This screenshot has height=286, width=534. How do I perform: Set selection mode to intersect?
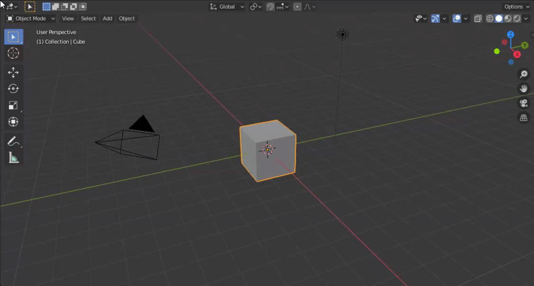(82, 6)
